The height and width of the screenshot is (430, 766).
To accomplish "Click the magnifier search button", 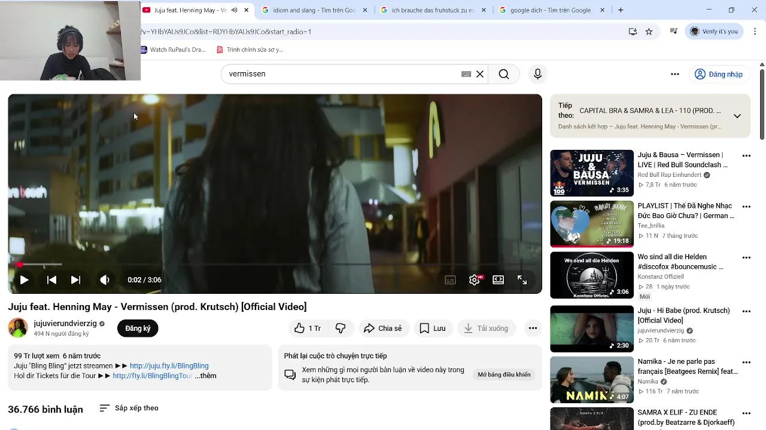I will pyautogui.click(x=504, y=74).
